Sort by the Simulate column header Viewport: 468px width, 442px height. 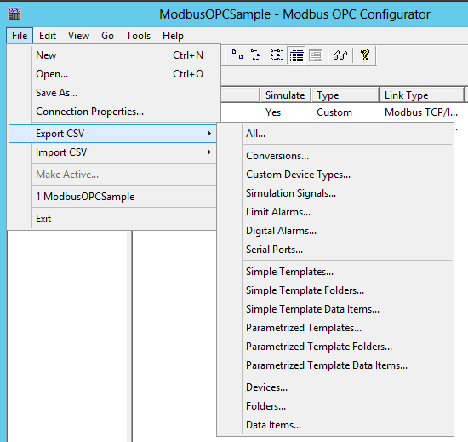pyautogui.click(x=285, y=95)
